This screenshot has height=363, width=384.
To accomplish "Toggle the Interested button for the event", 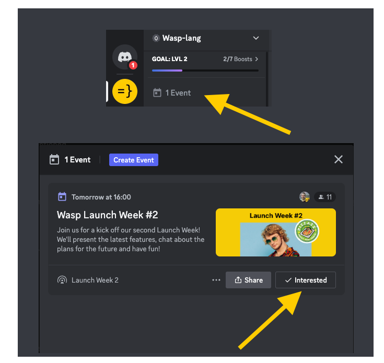I will click(305, 280).
